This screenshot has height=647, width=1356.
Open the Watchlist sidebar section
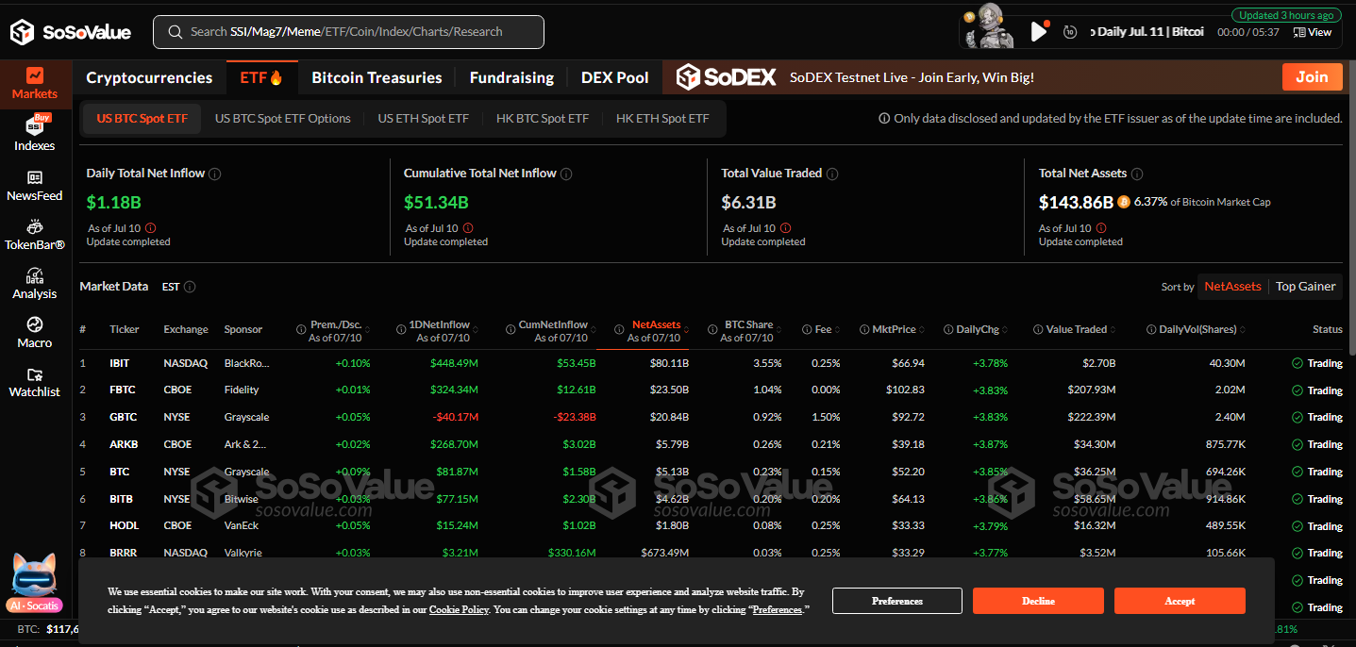coord(35,382)
